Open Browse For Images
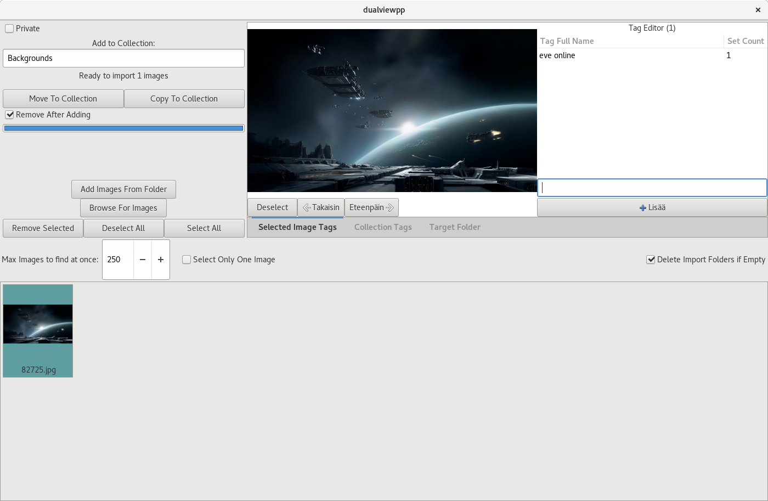 [x=123, y=208]
